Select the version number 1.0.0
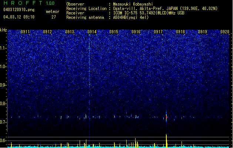The width and height of the screenshot is (233, 148). (x=50, y=3)
